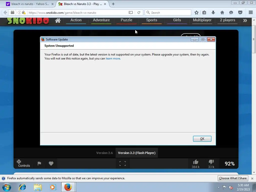Viewport: 256px width, 192px height.
Task: Dislike the game with thumbs down
Action: click(211, 164)
